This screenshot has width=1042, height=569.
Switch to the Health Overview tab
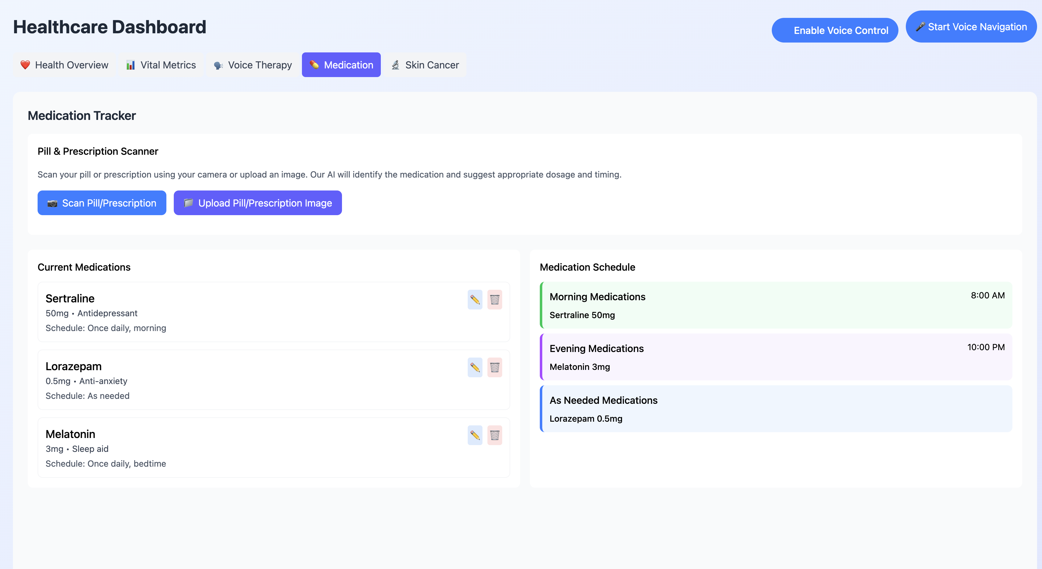pos(64,65)
